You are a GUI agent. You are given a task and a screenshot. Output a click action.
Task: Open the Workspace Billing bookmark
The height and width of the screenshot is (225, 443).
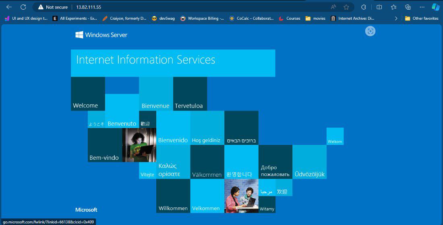point(202,19)
